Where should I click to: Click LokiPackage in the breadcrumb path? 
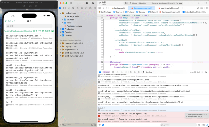click(105, 12)
